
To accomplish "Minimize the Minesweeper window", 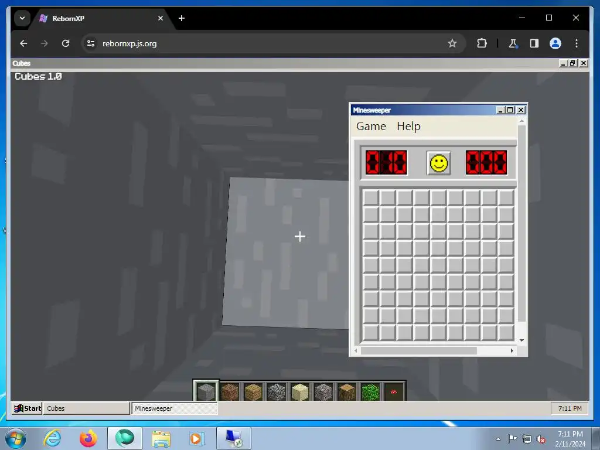I will point(500,110).
